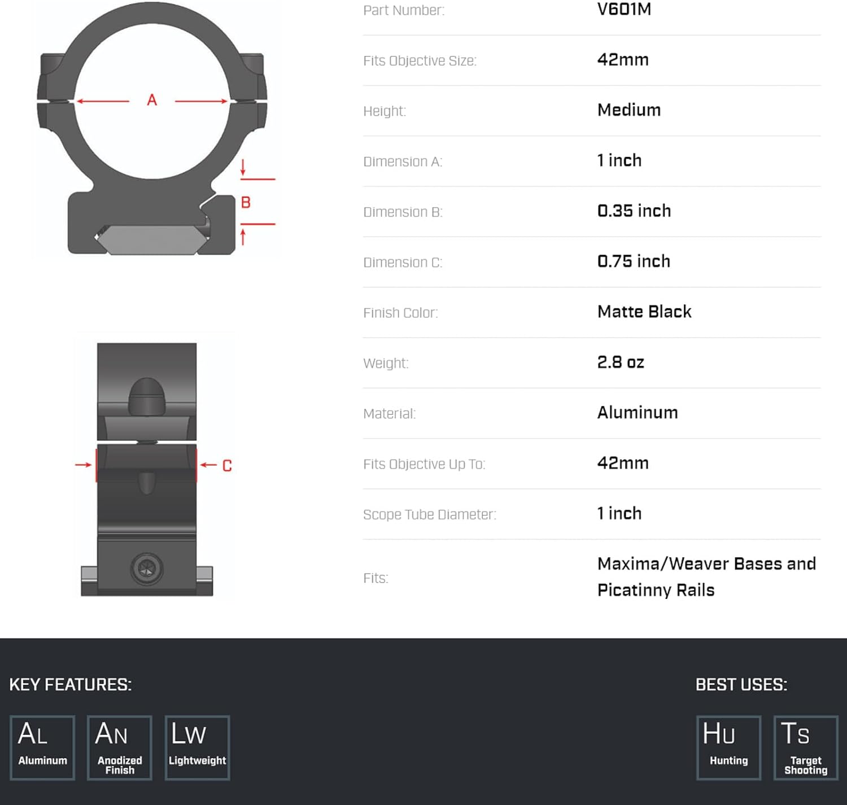Click the Finish Color label
Screen dimensions: 847x805
click(400, 313)
